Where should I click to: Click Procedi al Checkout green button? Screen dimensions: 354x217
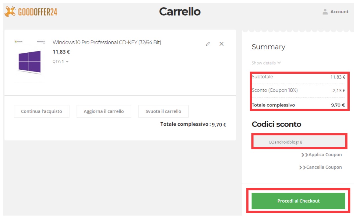click(x=298, y=201)
